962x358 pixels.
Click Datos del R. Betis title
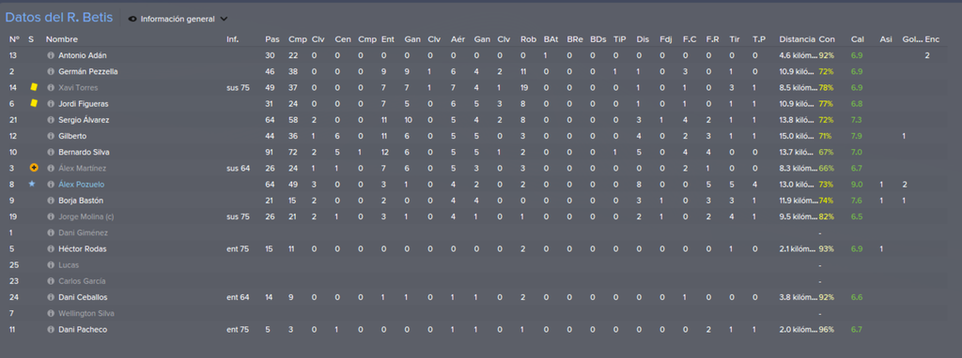(x=59, y=18)
